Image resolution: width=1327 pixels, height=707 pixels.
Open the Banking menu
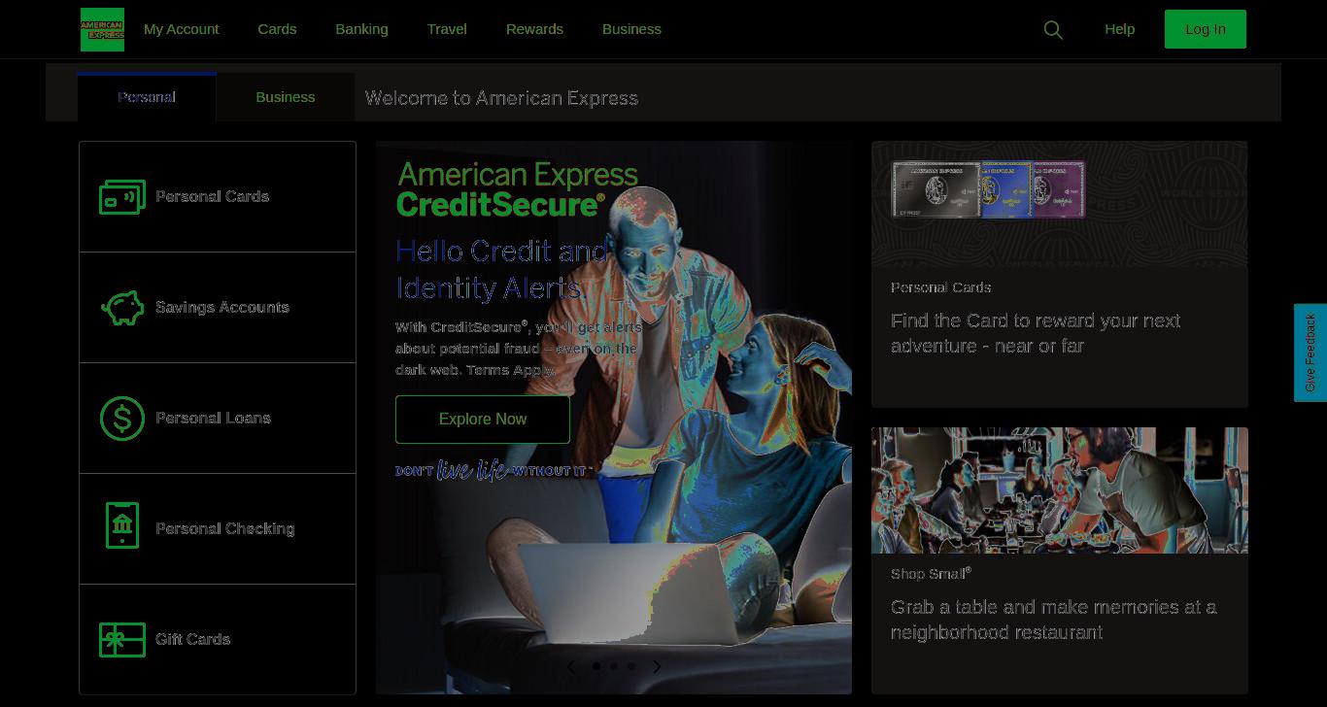(x=361, y=29)
